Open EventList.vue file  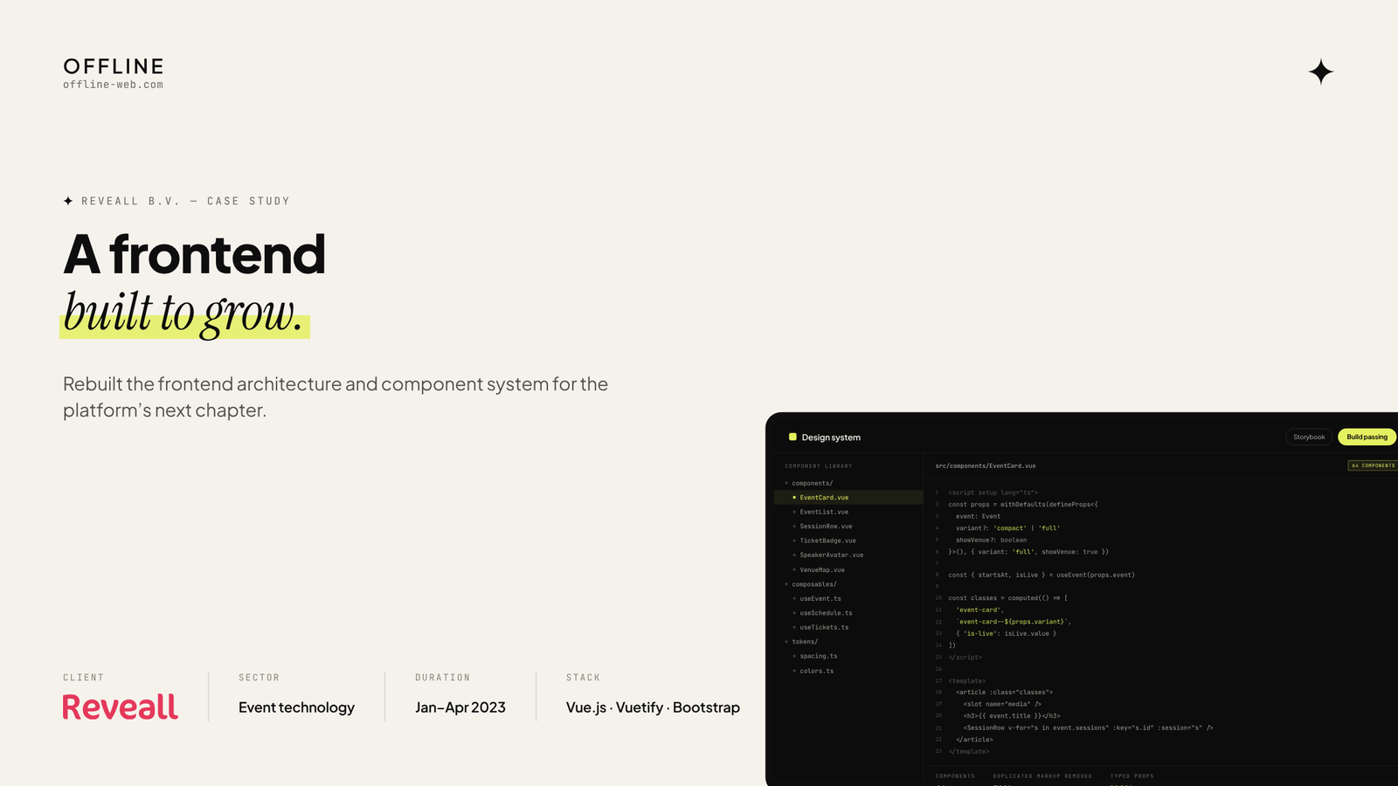click(x=824, y=512)
